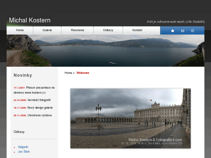Click the date 17.1.2007

coord(19,88)
